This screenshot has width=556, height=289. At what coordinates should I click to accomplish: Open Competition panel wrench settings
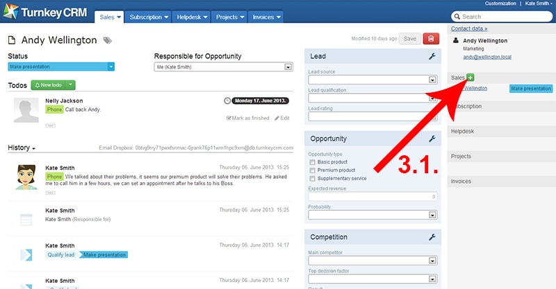tap(432, 237)
